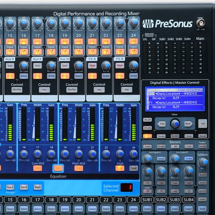Screen dimensions: 215x215
Task: Open Mix|Pan control for Aux 8
Action: tap(17, 90)
